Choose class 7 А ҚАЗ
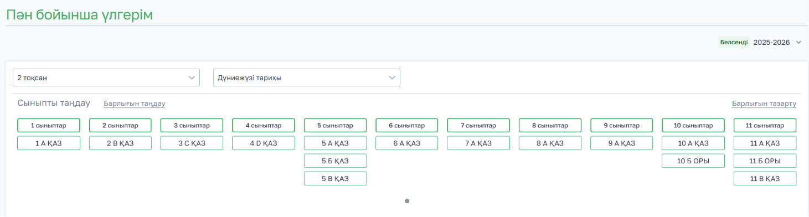This screenshot has width=809, height=217. 478,143
